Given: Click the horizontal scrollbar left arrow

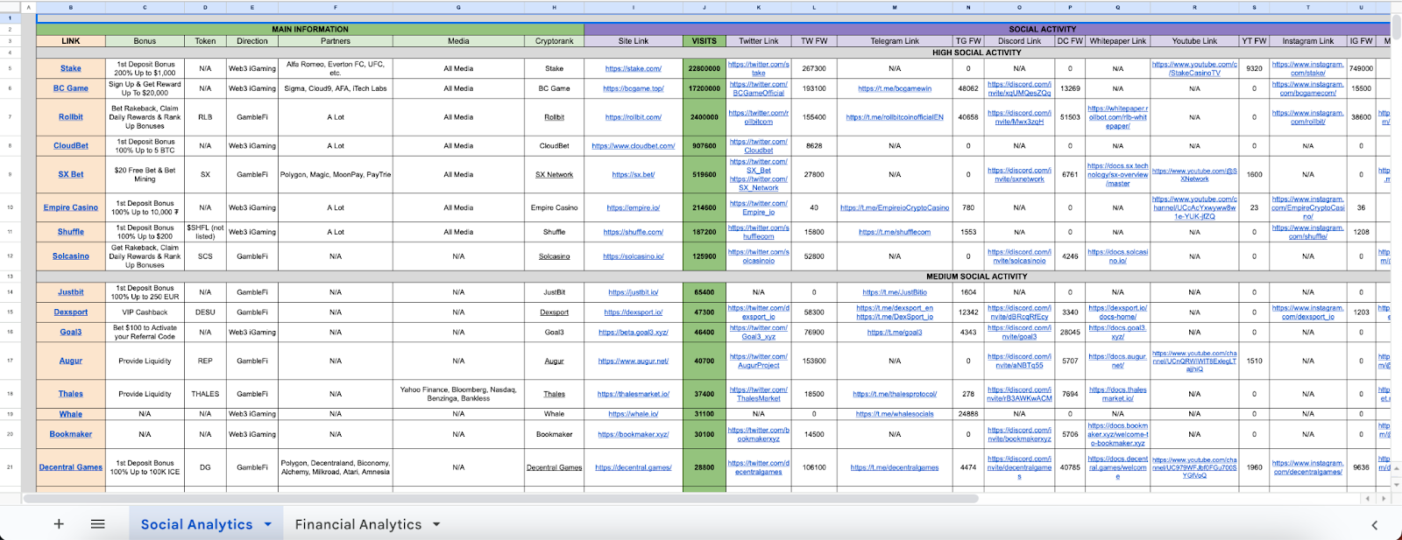Looking at the screenshot, I should pos(1368,499).
